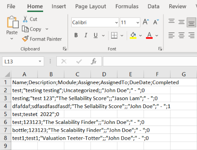Select cell starting with dfafdaf;sdfasdfasdfasdf
Image resolution: width=197 pixels, height=150 pixels.
24,106
